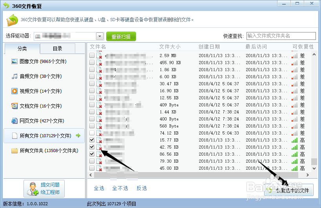Select the 视频文件 play icon
Image resolution: width=321 pixels, height=208 pixels.
point(15,91)
